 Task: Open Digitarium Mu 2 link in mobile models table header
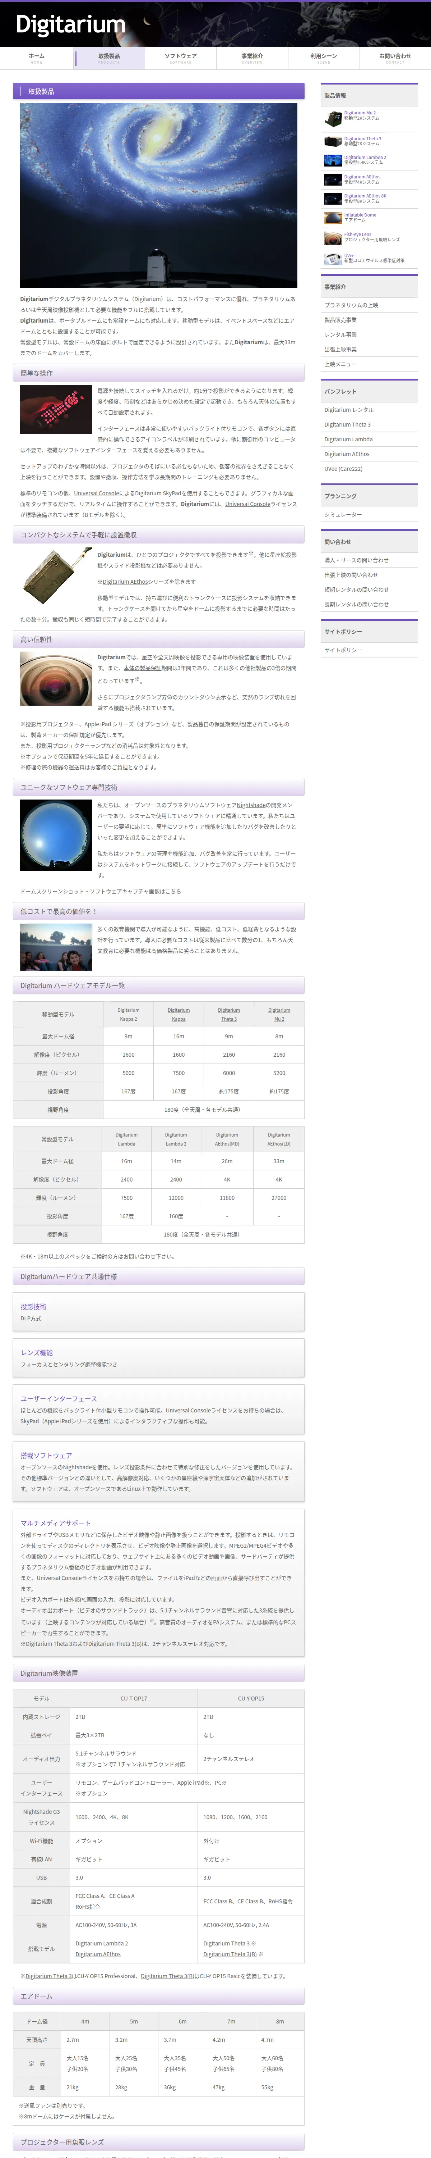(x=279, y=1015)
